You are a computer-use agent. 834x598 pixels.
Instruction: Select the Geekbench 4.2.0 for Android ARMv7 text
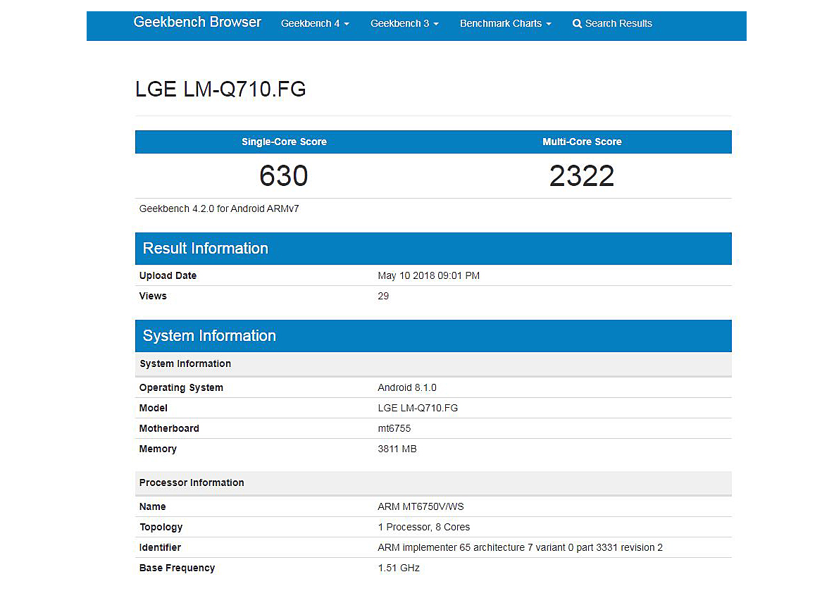click(219, 208)
